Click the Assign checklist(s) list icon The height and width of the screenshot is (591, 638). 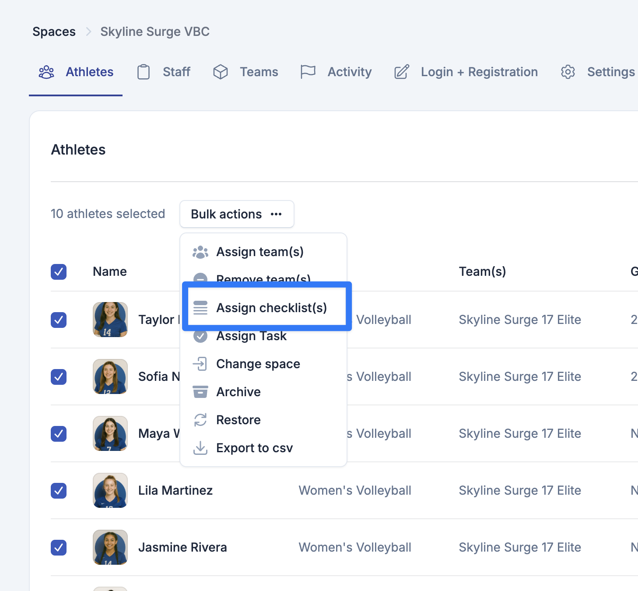coord(200,308)
